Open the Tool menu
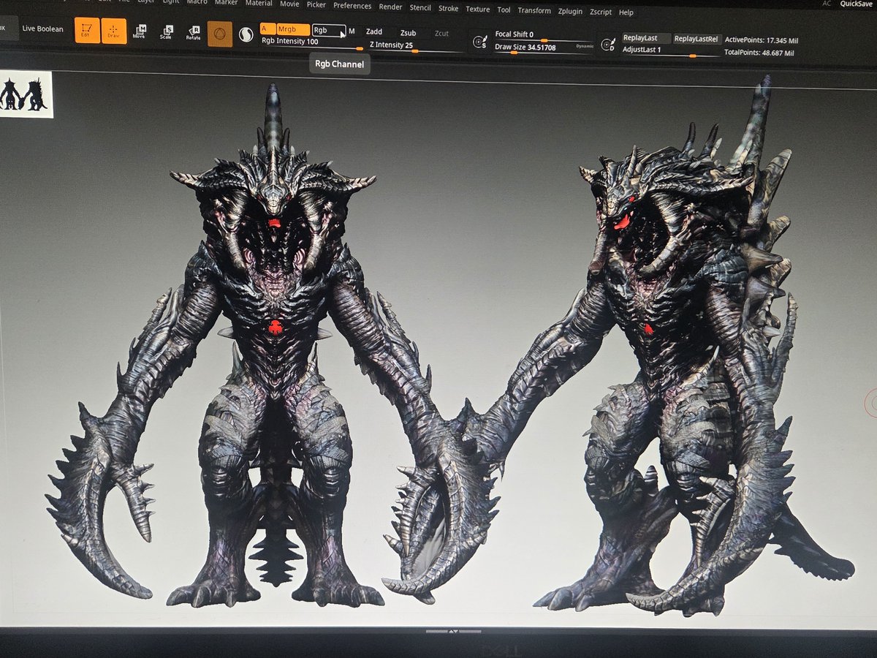This screenshot has height=658, width=877. pos(504,10)
